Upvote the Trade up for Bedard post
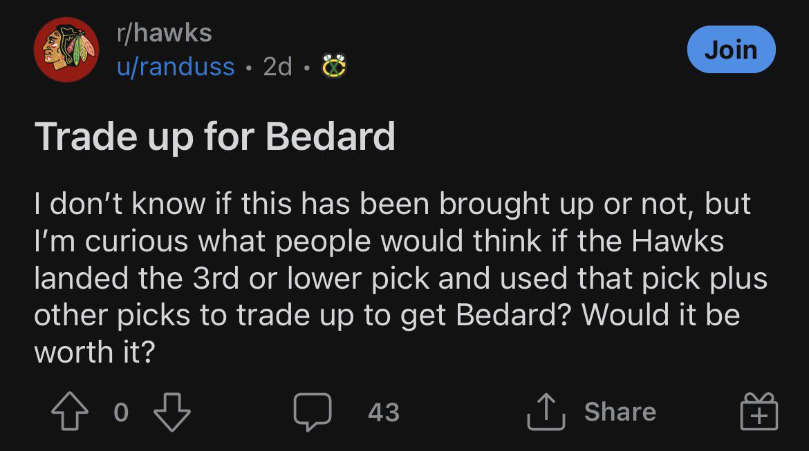 [x=70, y=412]
